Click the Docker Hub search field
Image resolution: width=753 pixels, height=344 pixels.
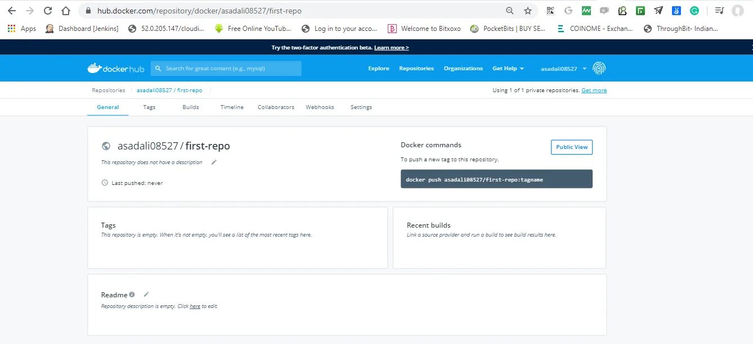click(x=226, y=69)
